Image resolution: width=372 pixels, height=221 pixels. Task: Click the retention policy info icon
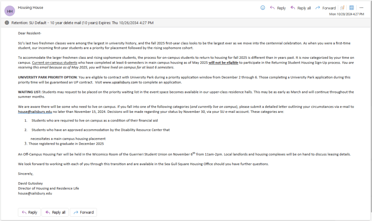[x=7, y=23]
